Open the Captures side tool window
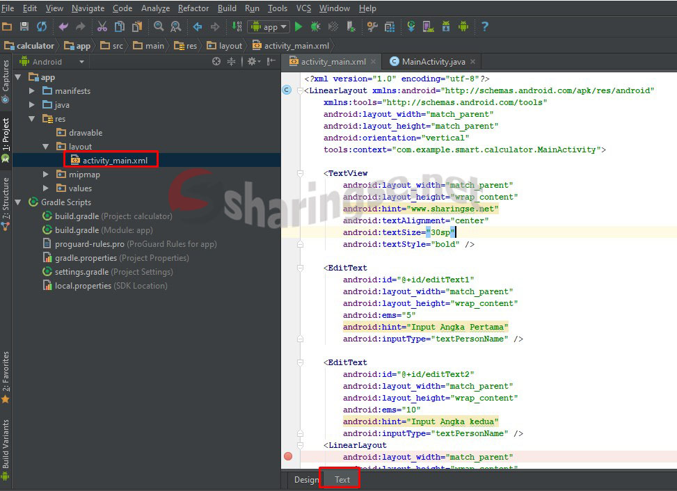This screenshot has width=677, height=491. pos(6,81)
